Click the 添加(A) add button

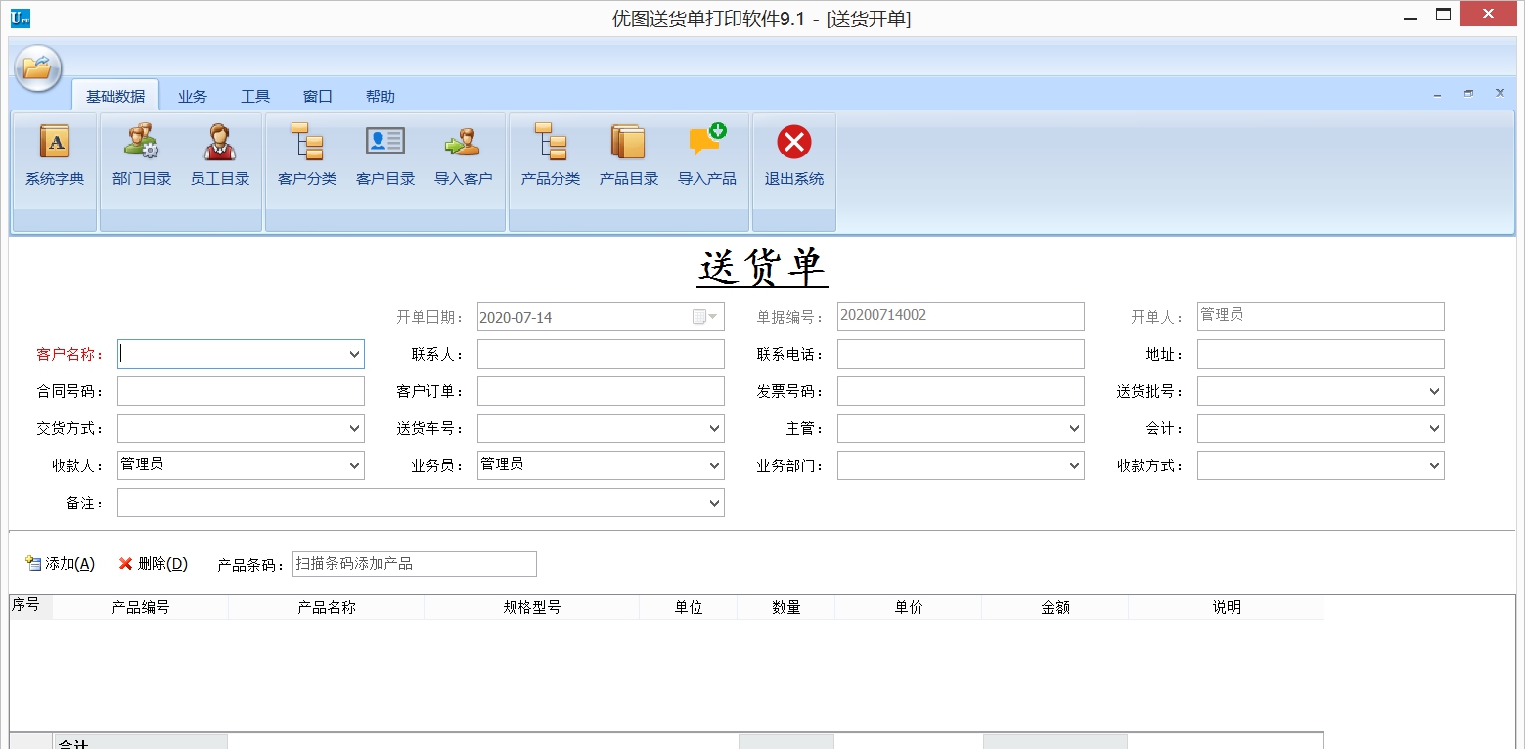point(61,564)
